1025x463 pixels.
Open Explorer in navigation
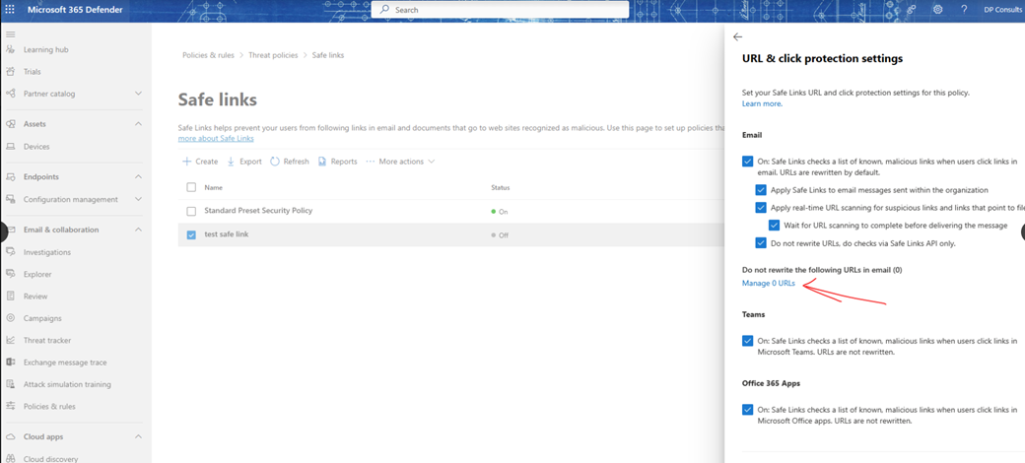click(37, 274)
